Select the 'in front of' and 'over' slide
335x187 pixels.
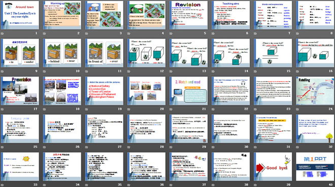click(104, 53)
